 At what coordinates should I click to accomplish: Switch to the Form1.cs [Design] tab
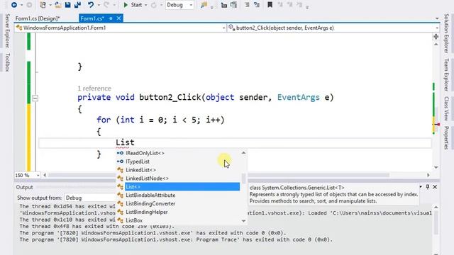(x=38, y=18)
